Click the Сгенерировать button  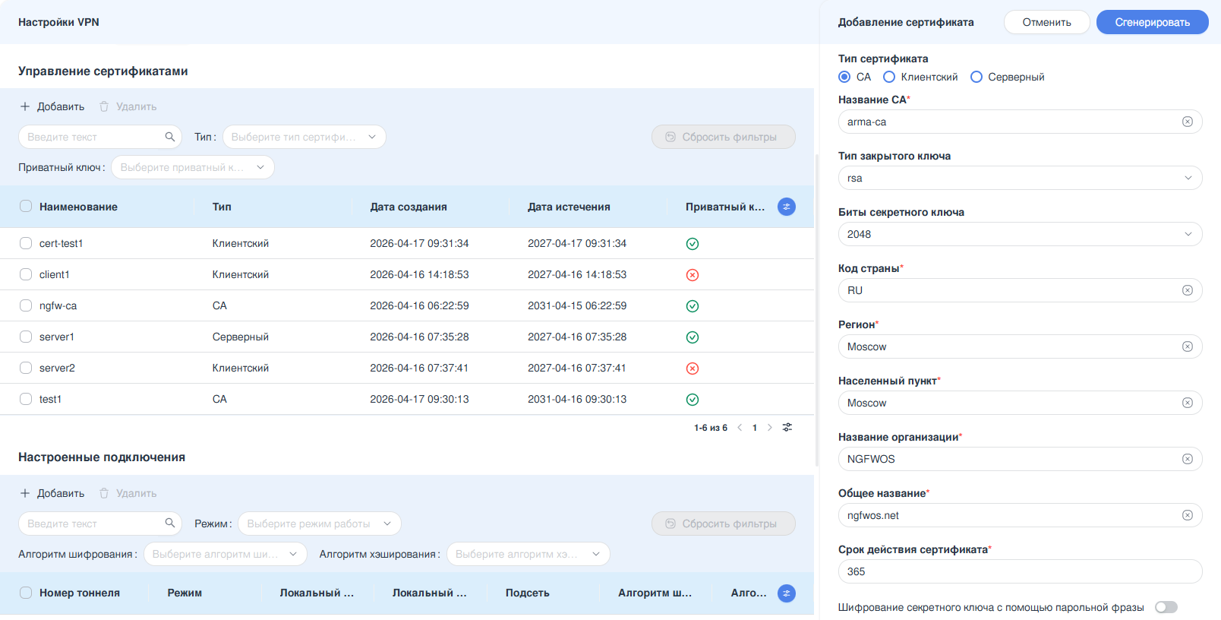(x=1153, y=22)
